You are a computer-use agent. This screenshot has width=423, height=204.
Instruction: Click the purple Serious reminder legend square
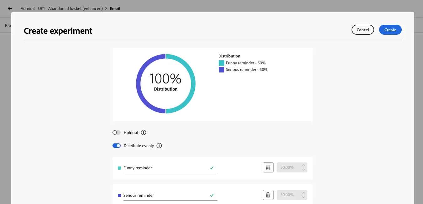(222, 70)
